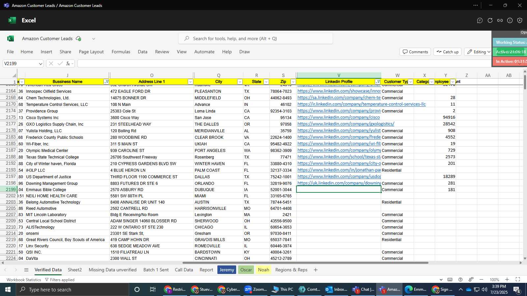Click the zoom out minus icon
Image resolution: width=527 pixels, height=296 pixels.
coord(481,280)
